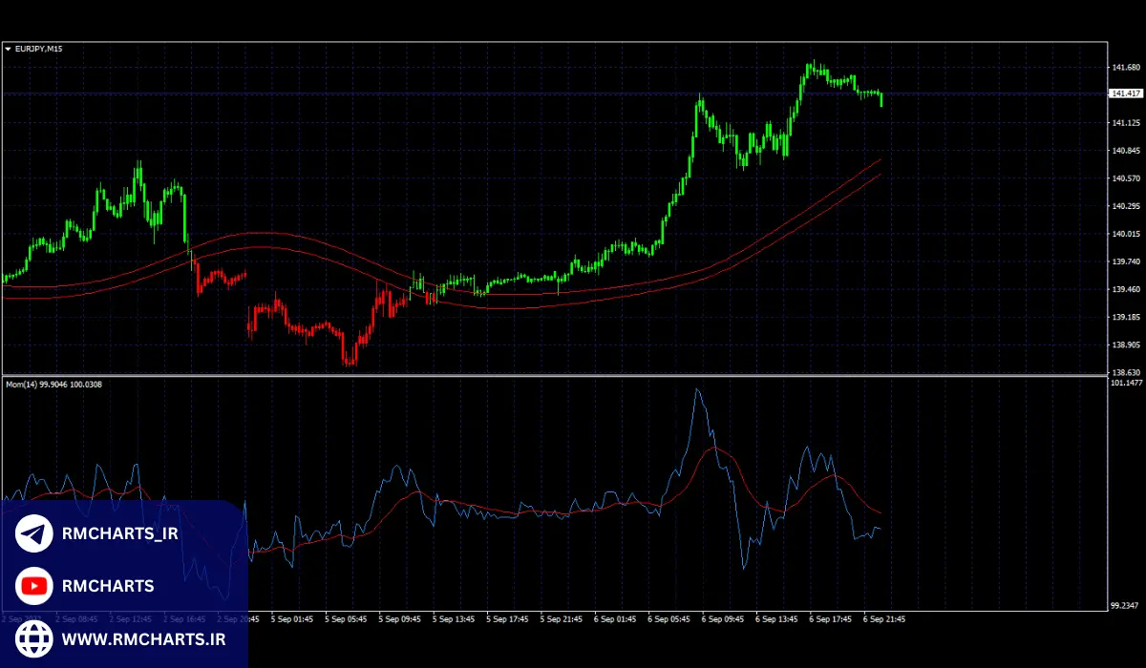Click the small triangle beside EURJPY,M15
Screen dimensions: 1146x668
[x=9, y=49]
